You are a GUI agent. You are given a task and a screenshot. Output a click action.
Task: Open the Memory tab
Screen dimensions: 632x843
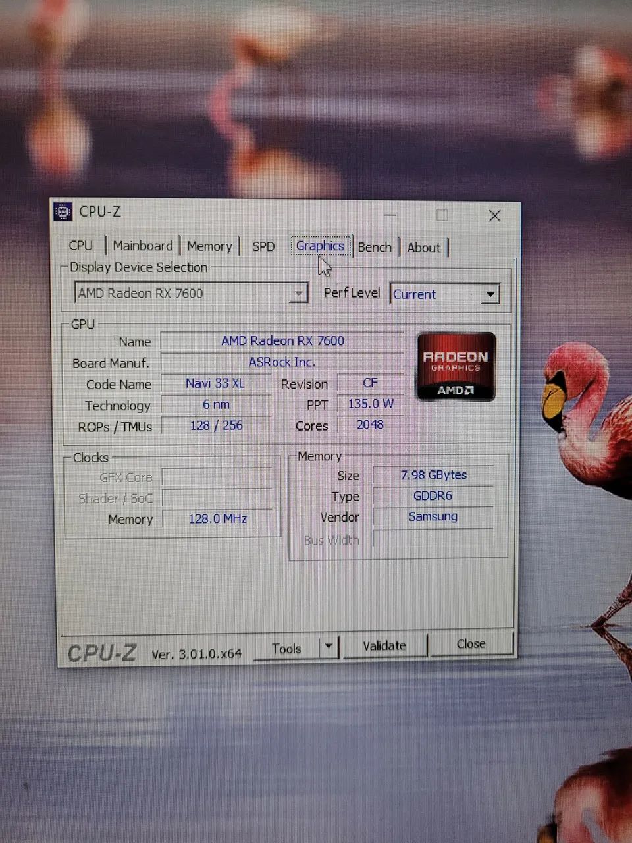[209, 246]
